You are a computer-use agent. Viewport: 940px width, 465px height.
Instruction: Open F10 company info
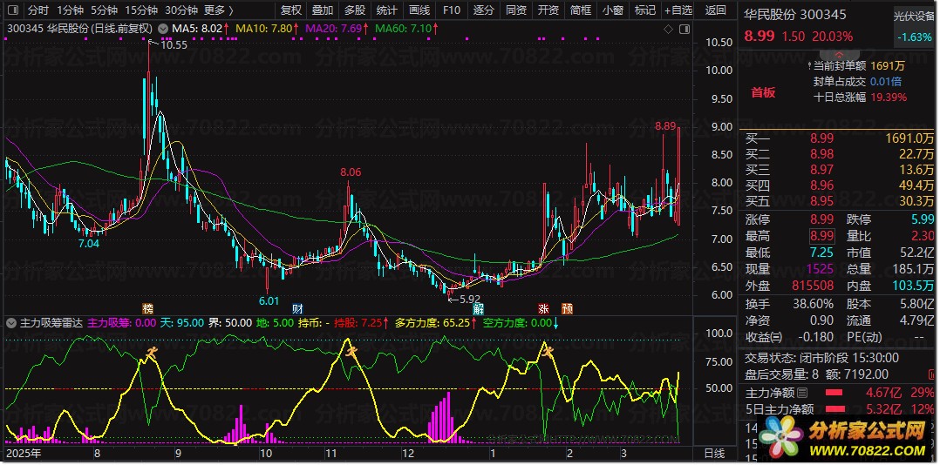click(x=451, y=10)
